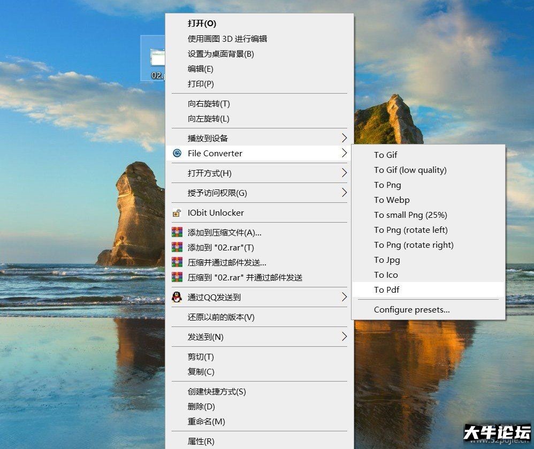Rotate image right with 向右旋转(T)
This screenshot has width=534, height=449.
click(260, 104)
